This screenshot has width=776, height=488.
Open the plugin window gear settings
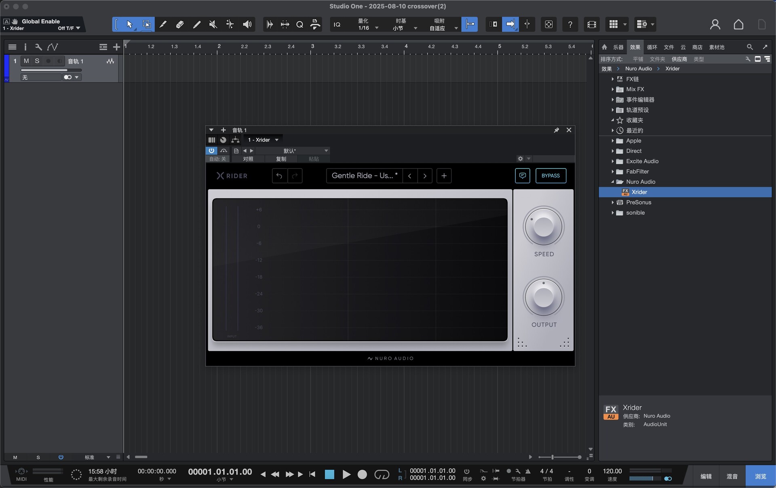pyautogui.click(x=521, y=159)
